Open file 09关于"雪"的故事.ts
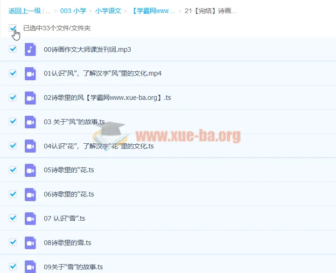Viewport: 336px width, 273px height. [x=73, y=267]
